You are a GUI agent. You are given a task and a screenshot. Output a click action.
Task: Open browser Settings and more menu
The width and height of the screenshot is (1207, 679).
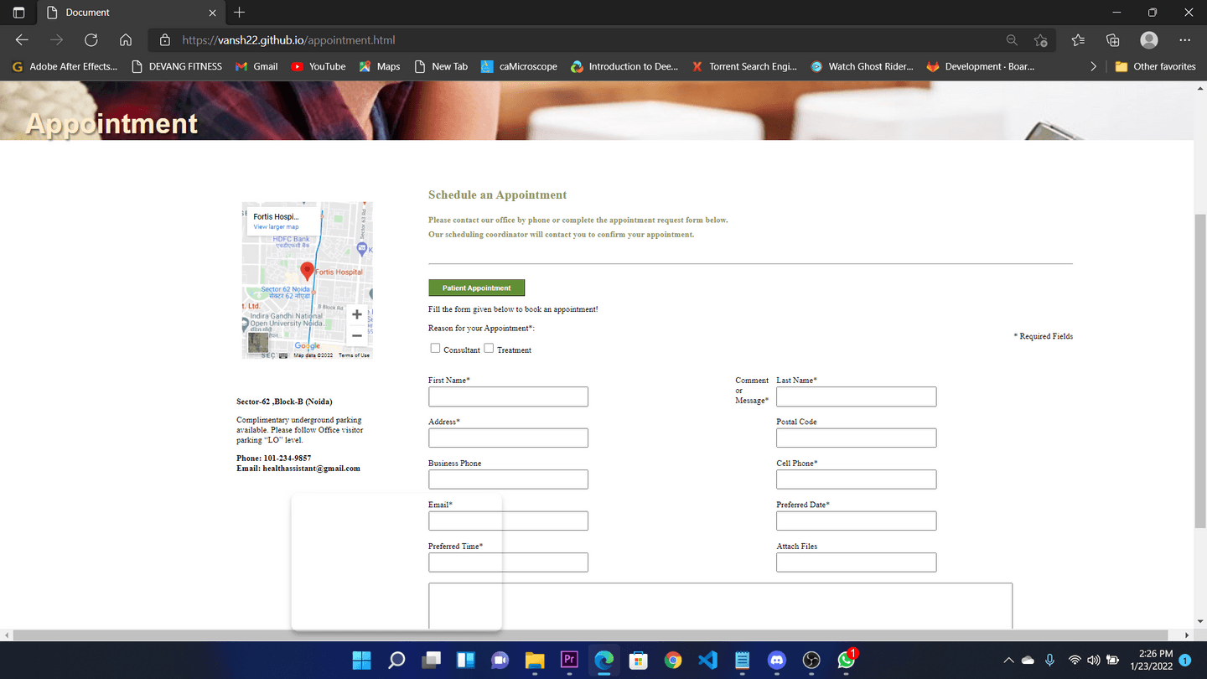[1184, 39]
